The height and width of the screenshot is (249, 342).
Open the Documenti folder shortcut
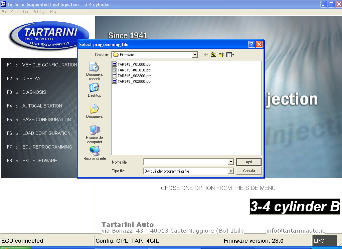click(95, 111)
